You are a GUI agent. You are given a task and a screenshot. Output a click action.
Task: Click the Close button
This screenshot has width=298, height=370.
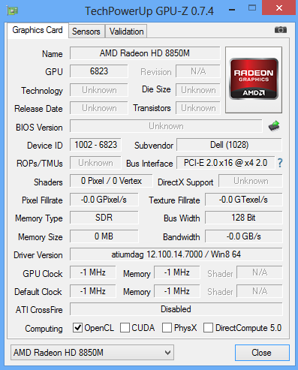click(262, 353)
